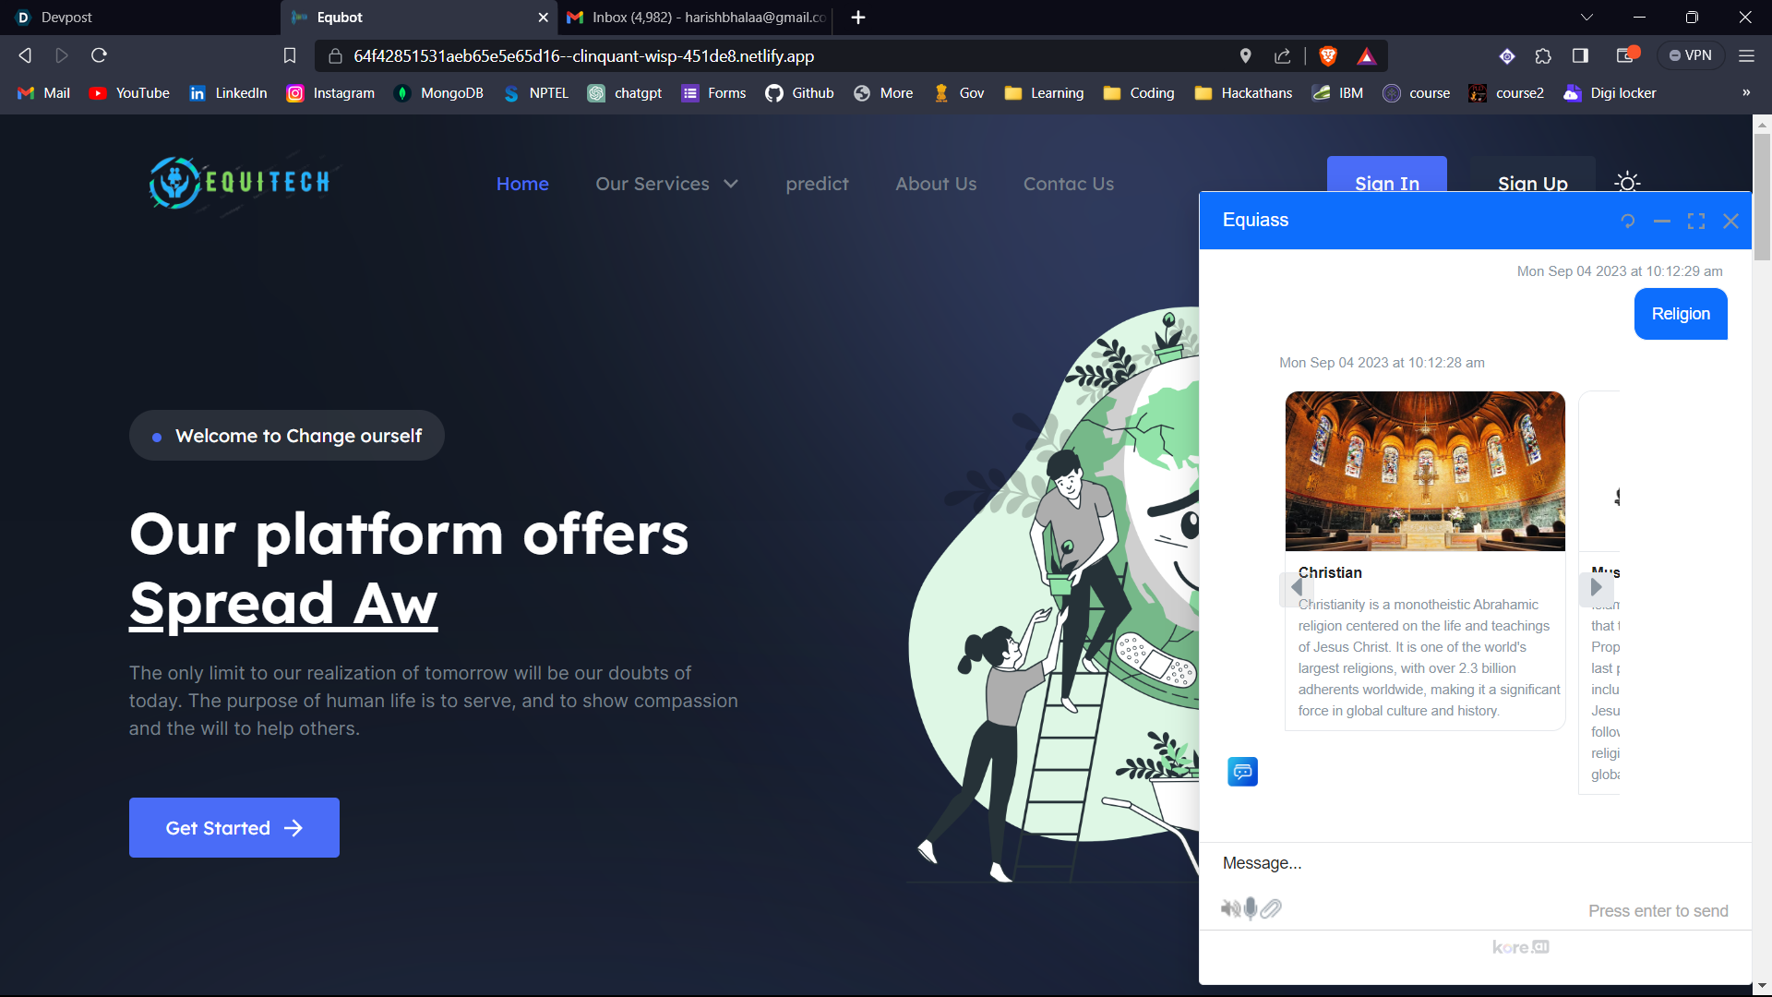The height and width of the screenshot is (997, 1772).
Task: Open the predict menu item
Action: (x=817, y=184)
